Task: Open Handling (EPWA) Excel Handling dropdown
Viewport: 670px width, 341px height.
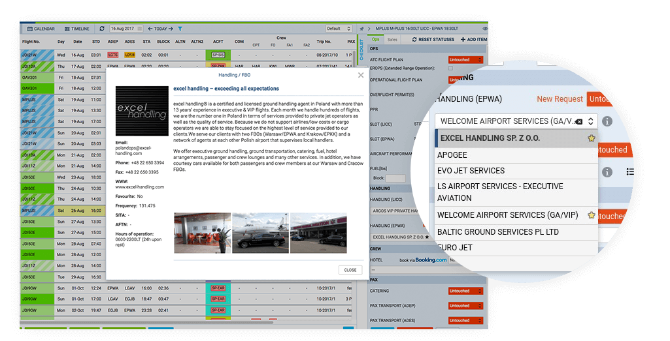Action: tap(401, 237)
